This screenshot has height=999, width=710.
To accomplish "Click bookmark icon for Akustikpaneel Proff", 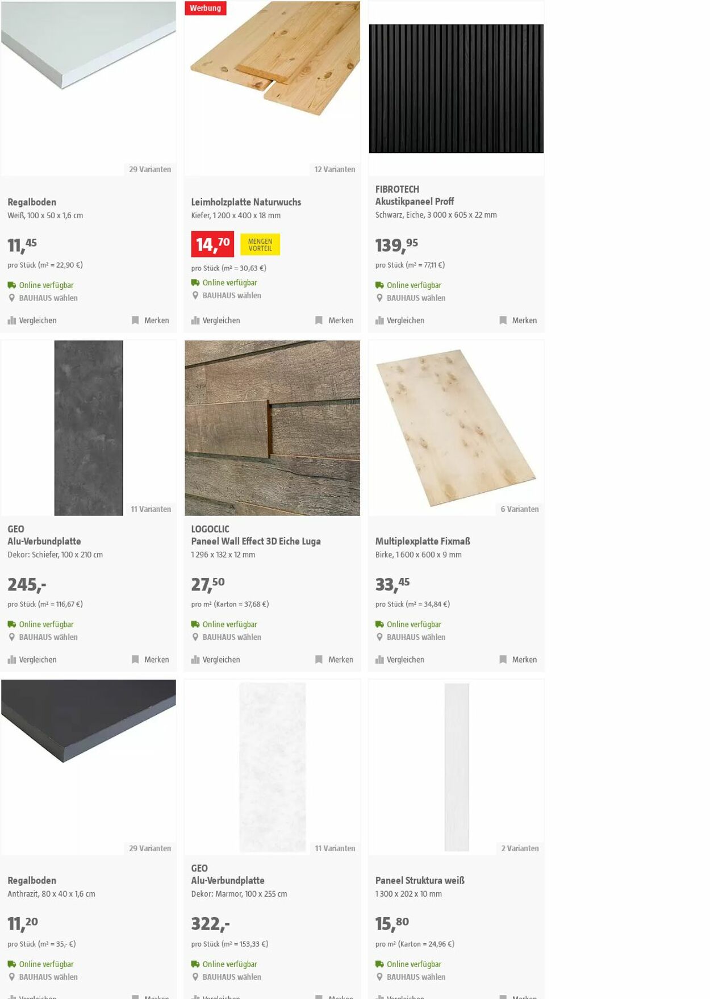I will point(503,320).
